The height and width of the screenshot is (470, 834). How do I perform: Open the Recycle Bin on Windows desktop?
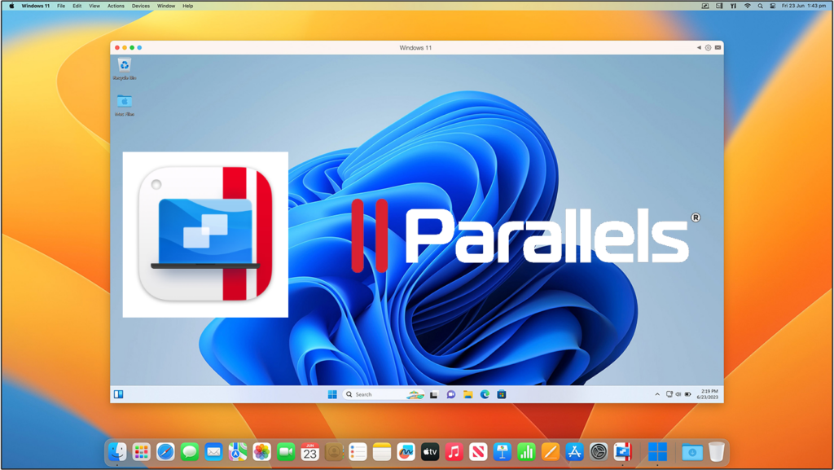pyautogui.click(x=125, y=67)
